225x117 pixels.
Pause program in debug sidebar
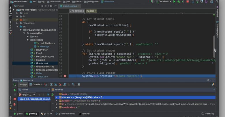[x=15, y=94]
